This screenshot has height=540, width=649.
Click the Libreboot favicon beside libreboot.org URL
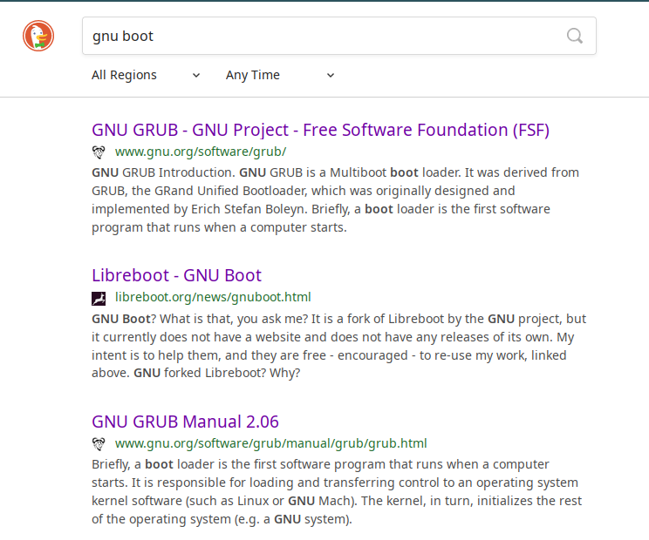coord(99,298)
